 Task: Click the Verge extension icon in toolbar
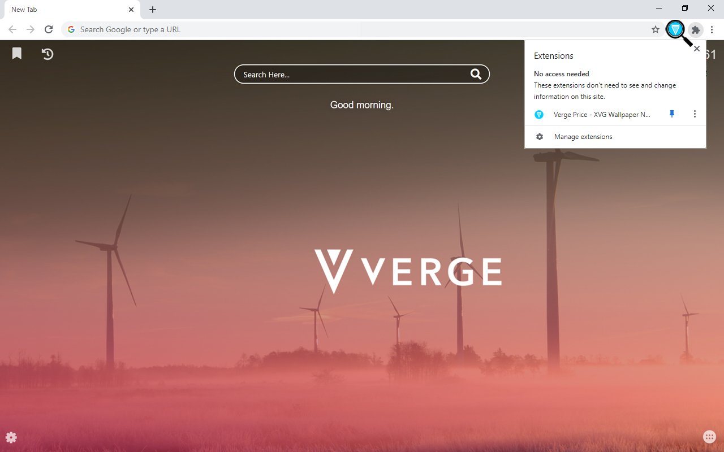675,29
